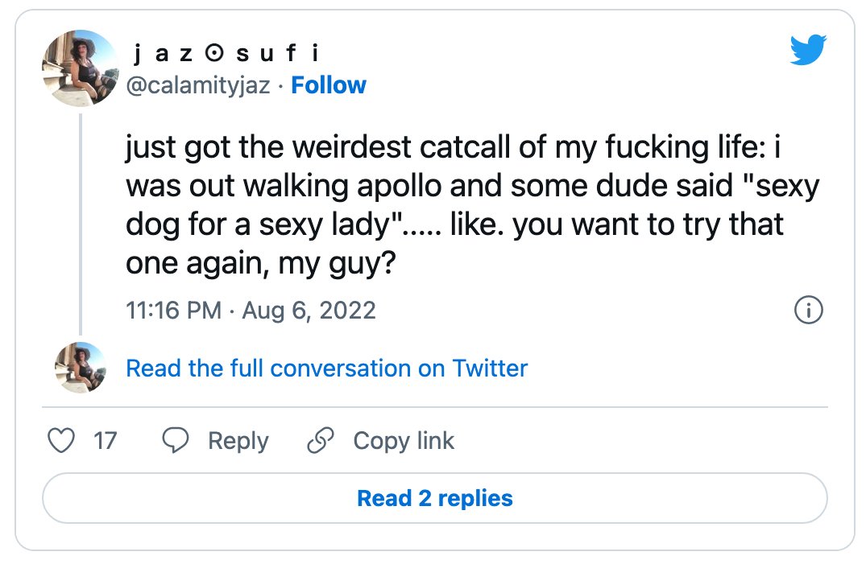Open the large jaz sufi profile picture
This screenshot has height=564, width=866.
click(81, 68)
